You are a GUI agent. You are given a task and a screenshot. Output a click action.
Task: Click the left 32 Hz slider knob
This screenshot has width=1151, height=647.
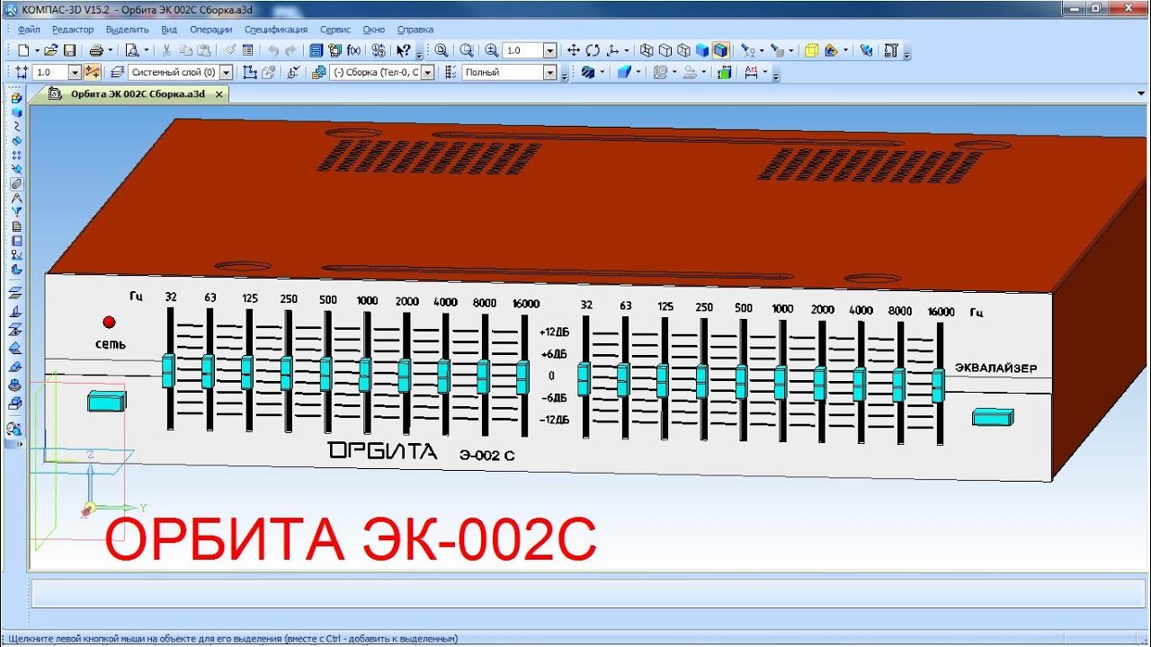[x=168, y=370]
